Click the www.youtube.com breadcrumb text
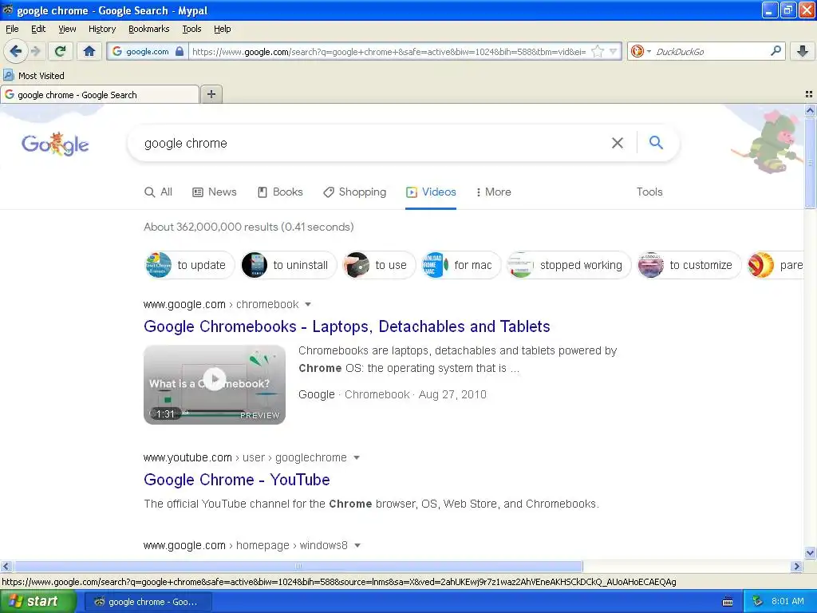 [x=187, y=457]
